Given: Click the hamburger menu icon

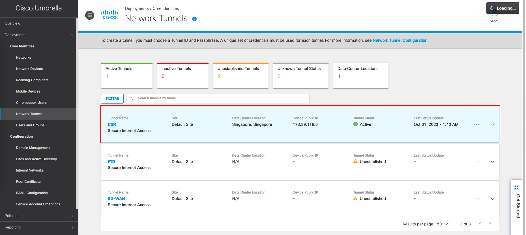Looking at the screenshot, I should tap(90, 15).
